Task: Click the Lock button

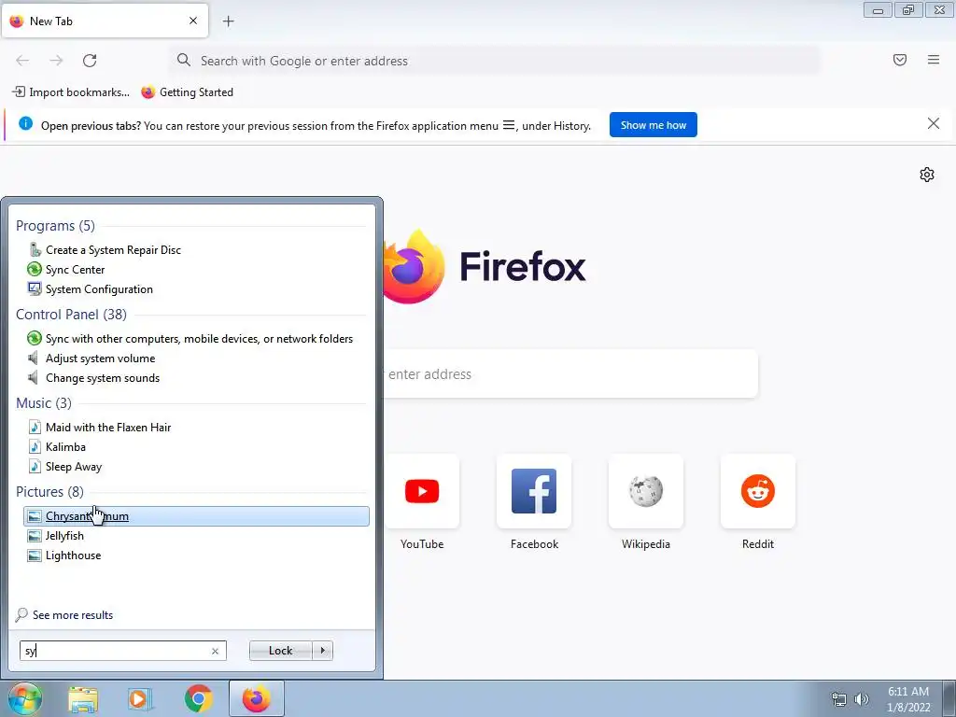Action: tap(280, 651)
